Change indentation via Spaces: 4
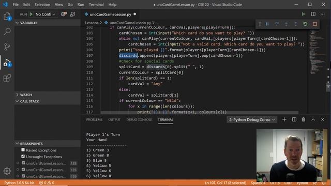 258,183
